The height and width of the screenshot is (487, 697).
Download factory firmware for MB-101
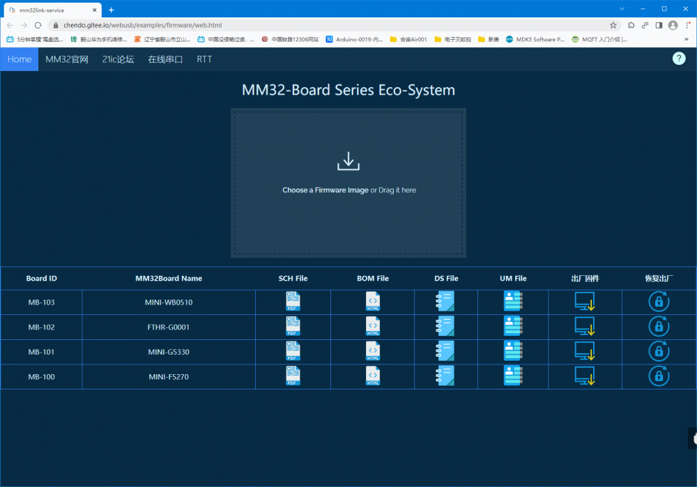click(585, 351)
